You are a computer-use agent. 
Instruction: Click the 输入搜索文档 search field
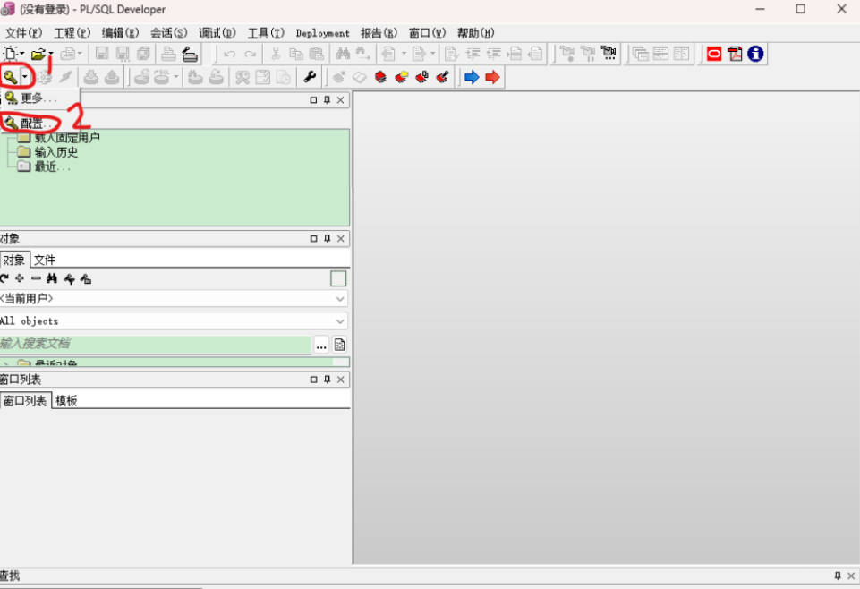click(152, 344)
